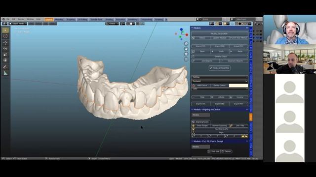
Task: Select the Select Box tool in left toolbar
Action: tap(5, 30)
